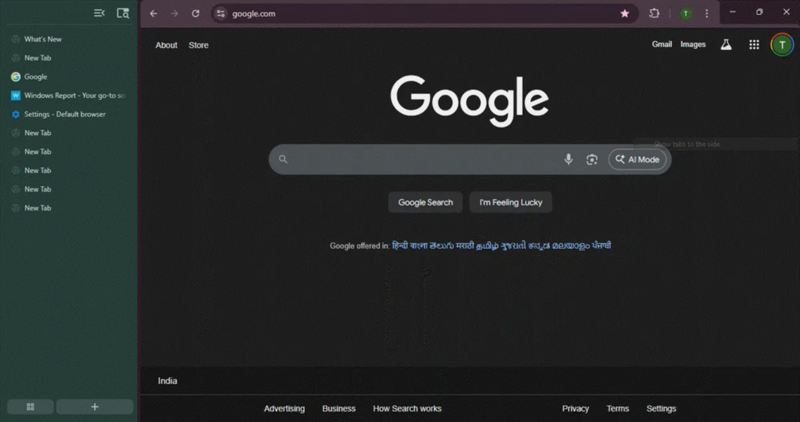Enable AI Mode in search box
Screen dimensions: 800x422
(637, 160)
